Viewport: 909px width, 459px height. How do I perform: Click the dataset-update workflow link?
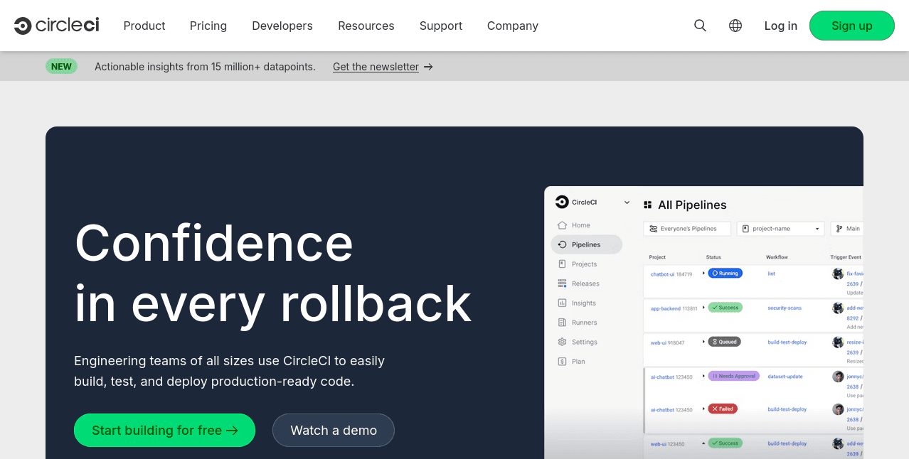785,377
